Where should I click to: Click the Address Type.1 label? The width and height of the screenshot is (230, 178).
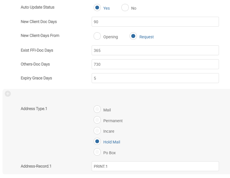[34, 109]
